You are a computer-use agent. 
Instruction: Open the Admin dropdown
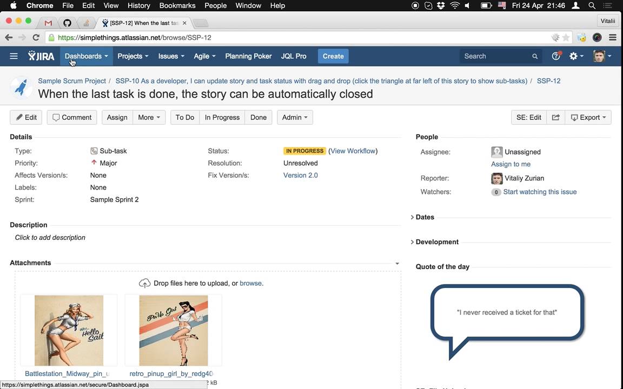[295, 117]
